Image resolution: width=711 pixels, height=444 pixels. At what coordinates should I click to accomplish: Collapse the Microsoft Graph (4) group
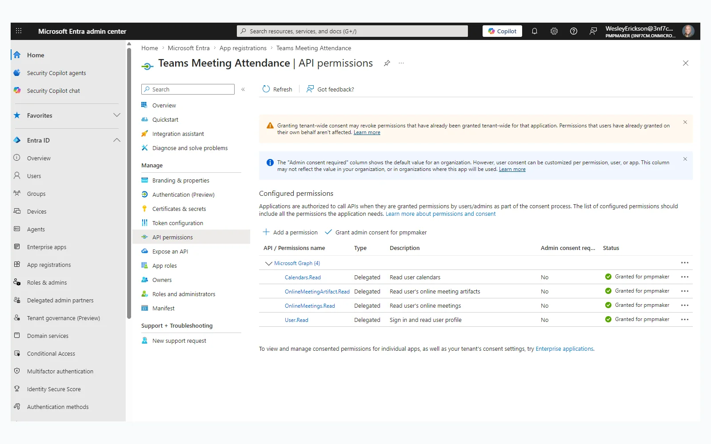click(x=268, y=263)
